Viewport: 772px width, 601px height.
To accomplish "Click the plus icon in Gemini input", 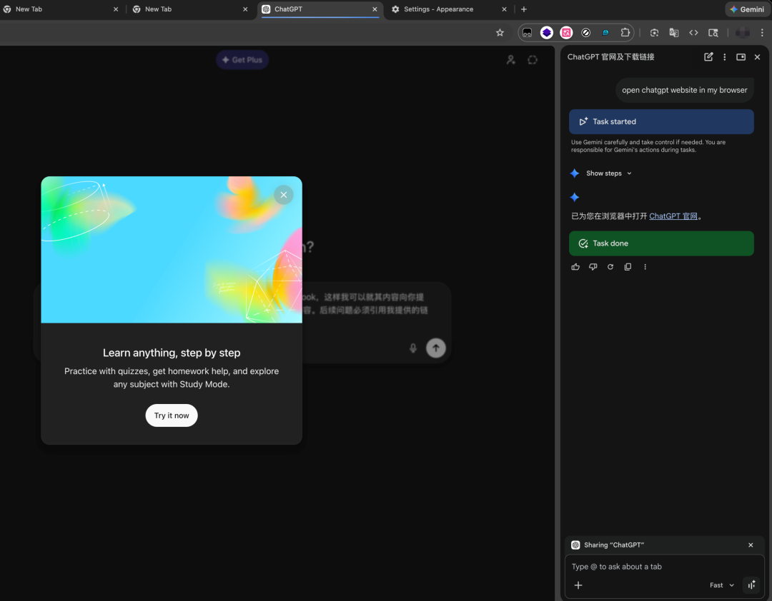I will 578,585.
